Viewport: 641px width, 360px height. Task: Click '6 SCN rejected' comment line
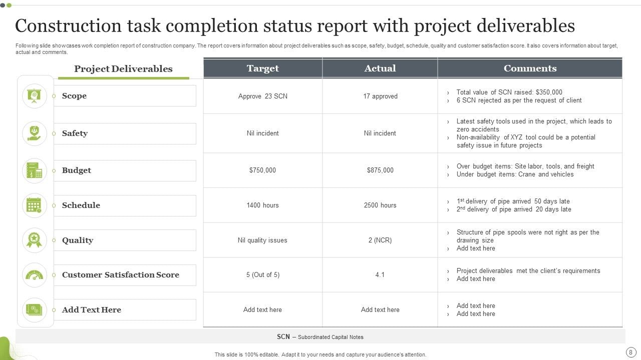[x=519, y=100]
